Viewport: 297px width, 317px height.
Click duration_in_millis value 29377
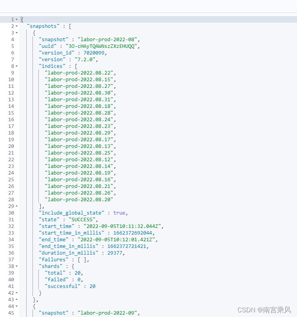click(115, 253)
